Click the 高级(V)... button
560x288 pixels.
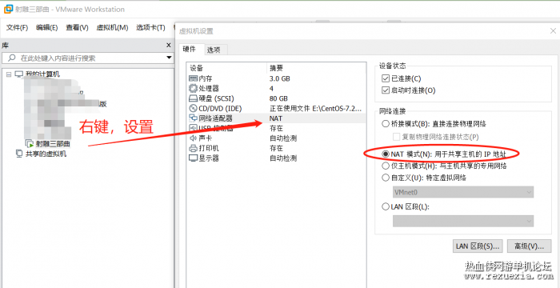pyautogui.click(x=529, y=246)
